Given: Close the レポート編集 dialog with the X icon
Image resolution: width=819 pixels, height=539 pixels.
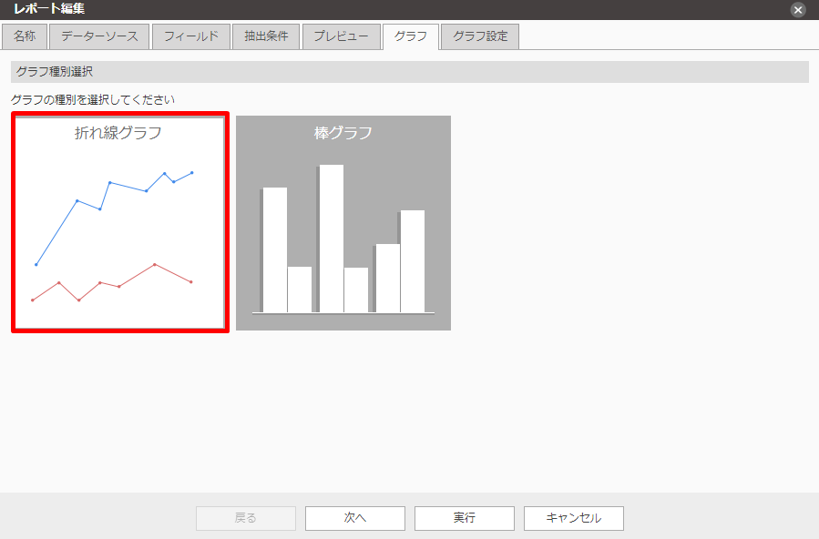Looking at the screenshot, I should pos(797,9).
